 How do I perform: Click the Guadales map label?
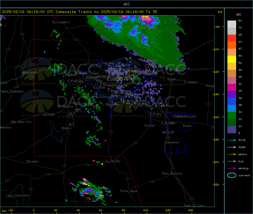[x=150, y=60]
